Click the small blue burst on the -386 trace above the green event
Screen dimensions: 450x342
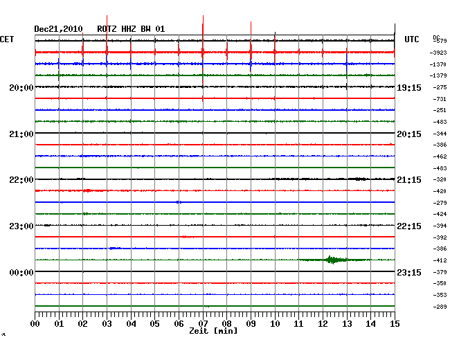pyautogui.click(x=115, y=248)
